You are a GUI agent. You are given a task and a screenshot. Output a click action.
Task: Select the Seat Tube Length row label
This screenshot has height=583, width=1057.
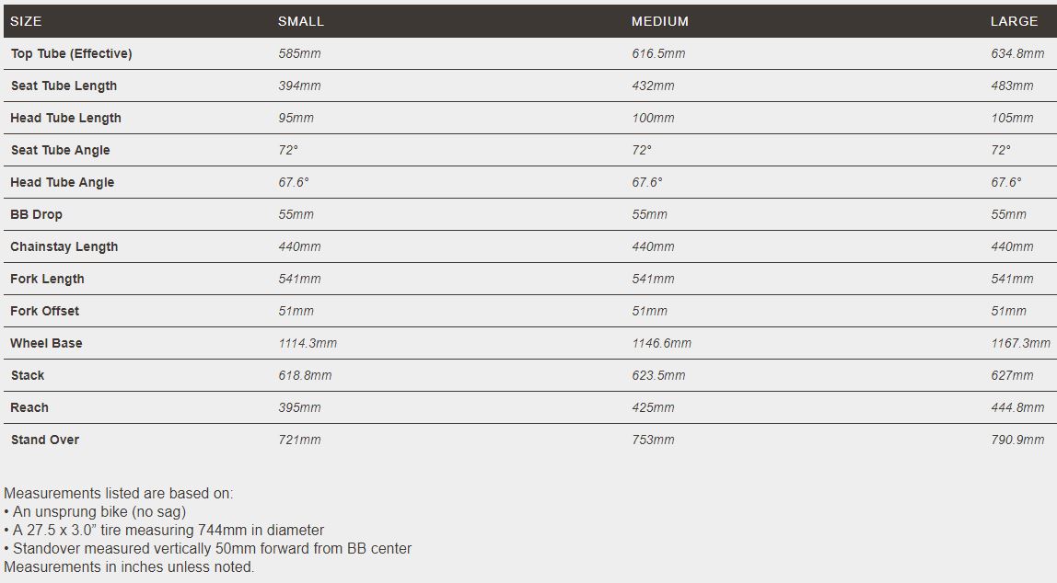point(64,86)
